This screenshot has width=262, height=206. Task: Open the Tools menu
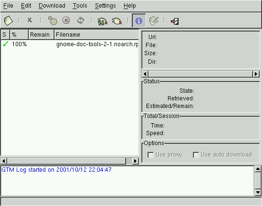[80, 6]
